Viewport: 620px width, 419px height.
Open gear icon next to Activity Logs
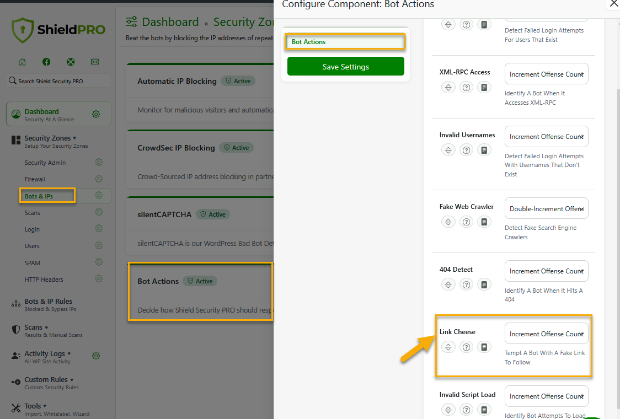tap(95, 356)
